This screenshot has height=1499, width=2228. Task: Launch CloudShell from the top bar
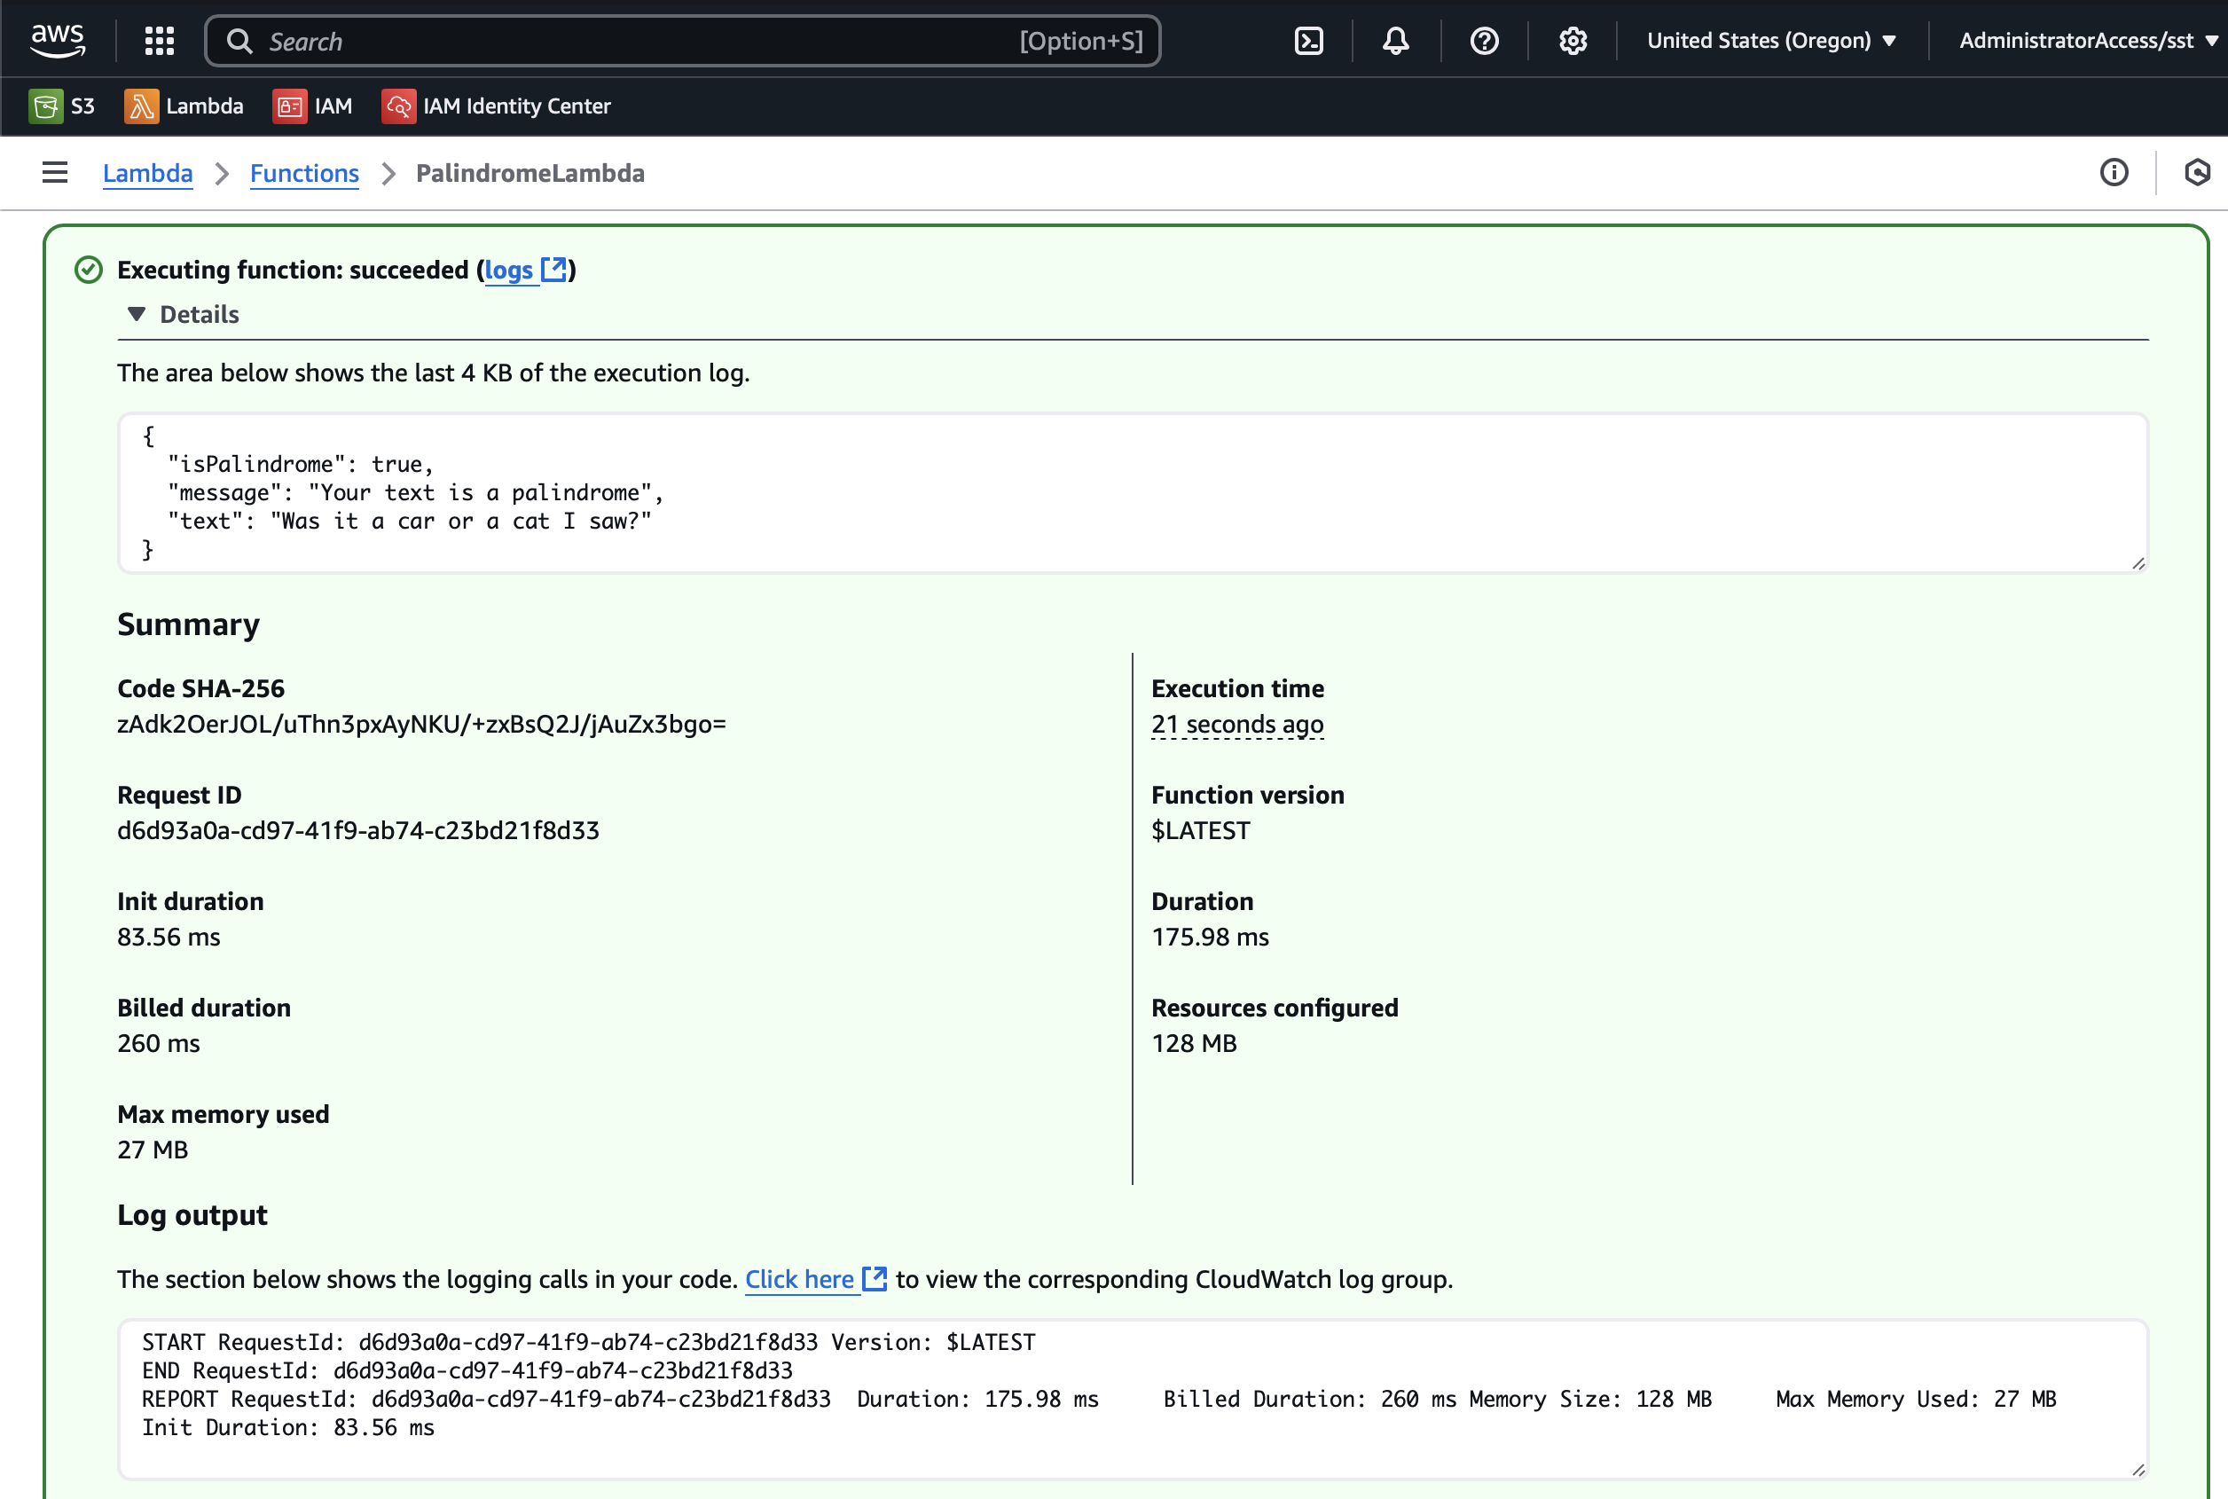click(1307, 40)
